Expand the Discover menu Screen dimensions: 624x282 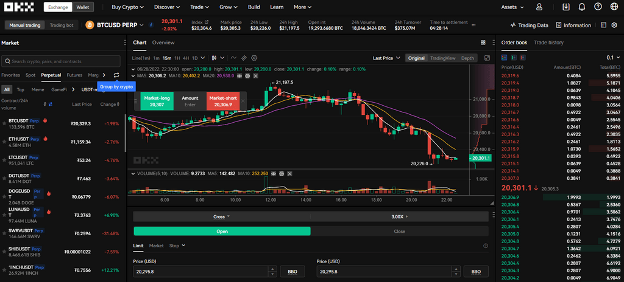[167, 7]
